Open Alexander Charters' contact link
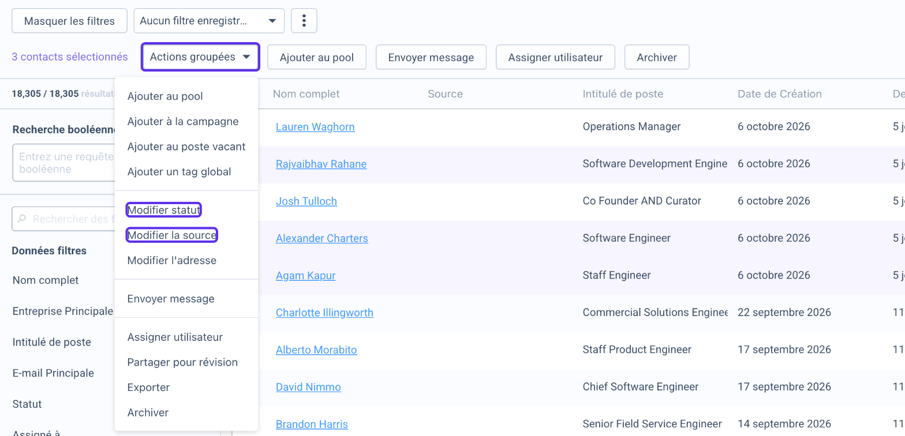This screenshot has height=436, width=905. click(322, 238)
